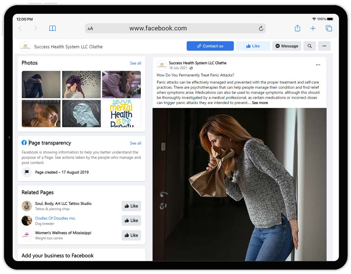Click the post author's profile picture
This screenshot has height=274, width=351.
click(162, 65)
